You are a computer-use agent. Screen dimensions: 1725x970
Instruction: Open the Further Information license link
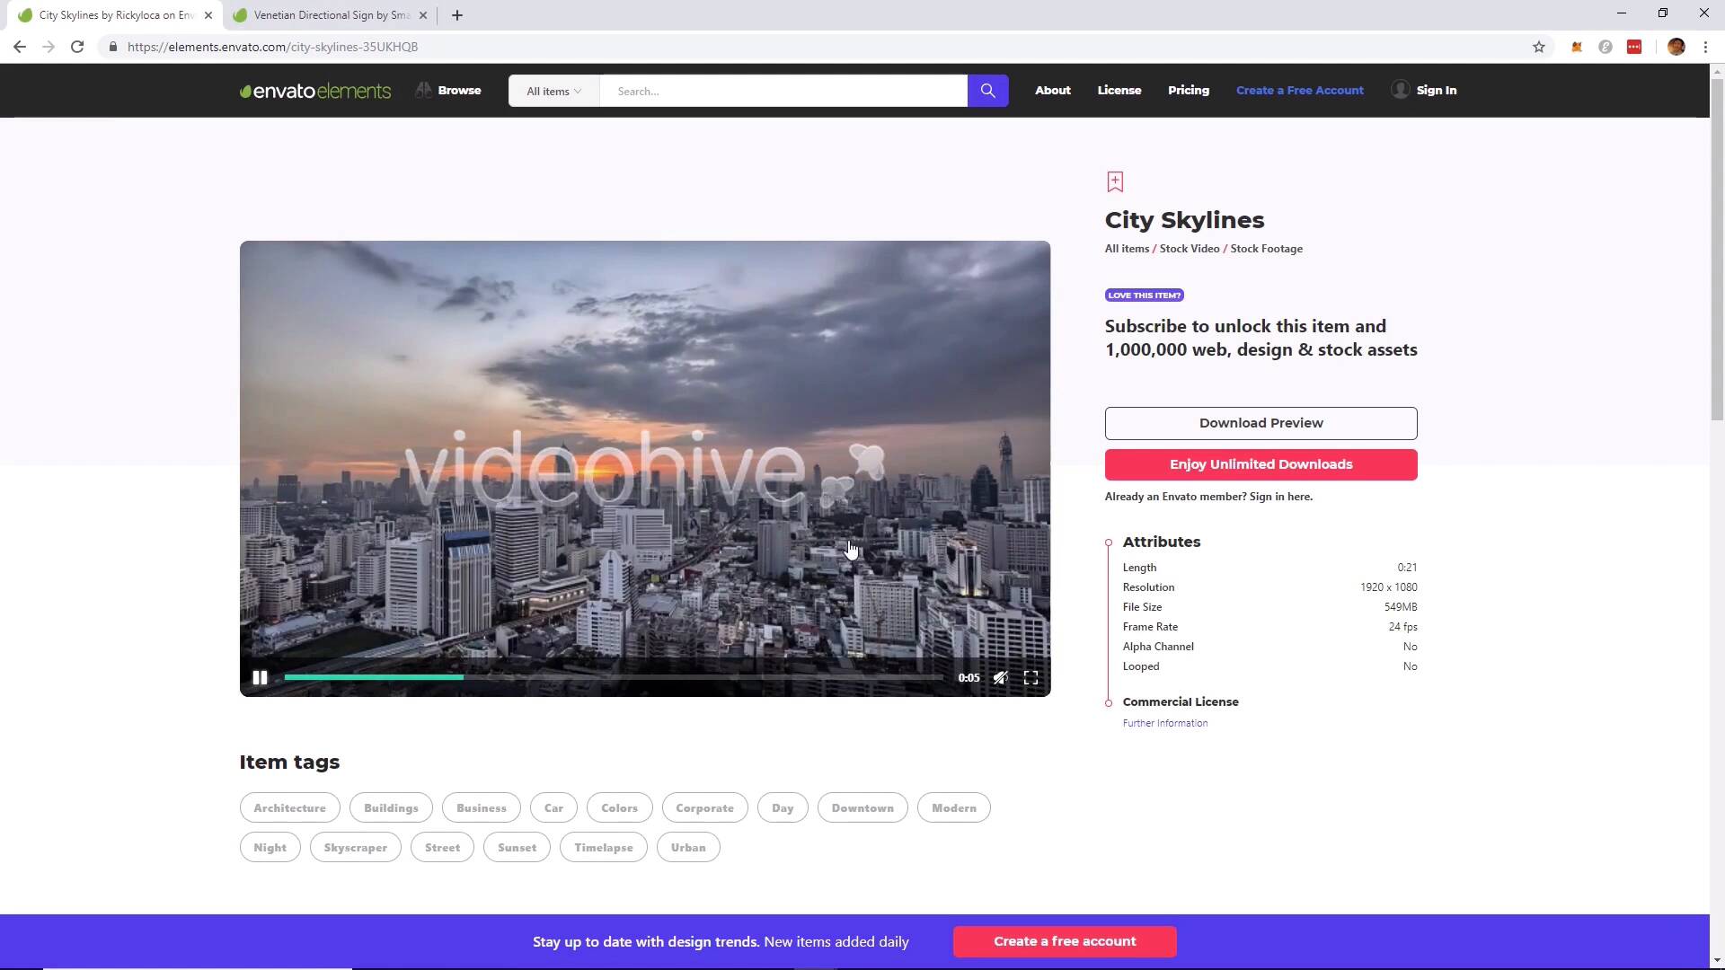(1164, 723)
